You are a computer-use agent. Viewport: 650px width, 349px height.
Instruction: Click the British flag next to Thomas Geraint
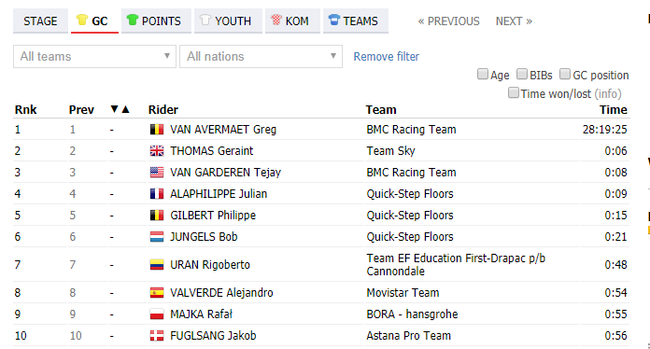(x=157, y=151)
